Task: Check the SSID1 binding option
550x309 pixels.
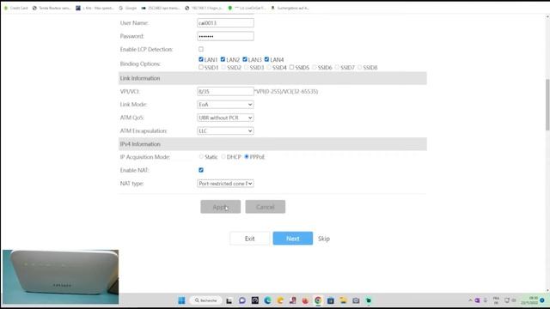Action: [x=201, y=67]
